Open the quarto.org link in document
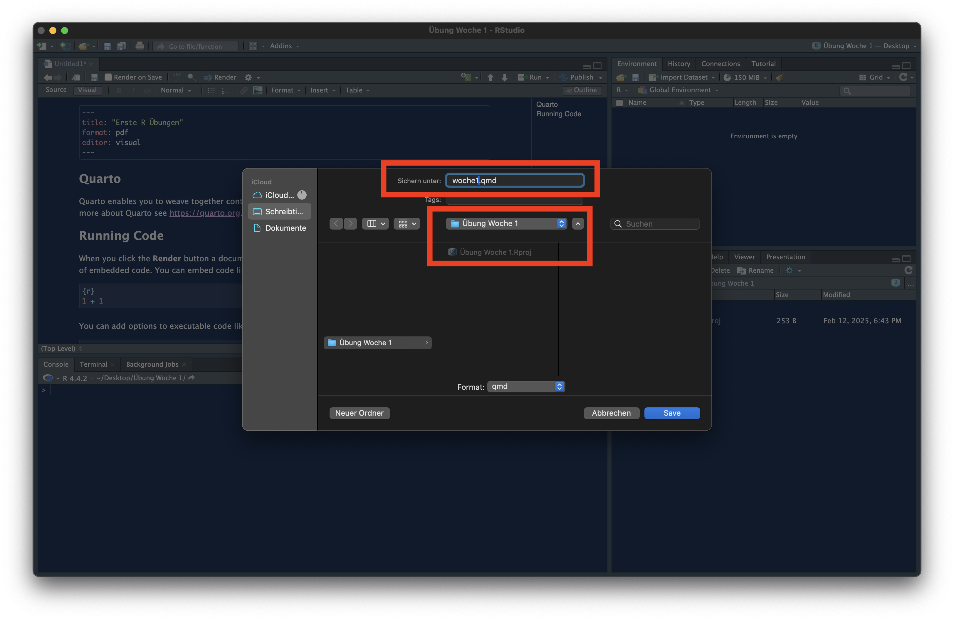Image resolution: width=954 pixels, height=620 pixels. pyautogui.click(x=204, y=213)
